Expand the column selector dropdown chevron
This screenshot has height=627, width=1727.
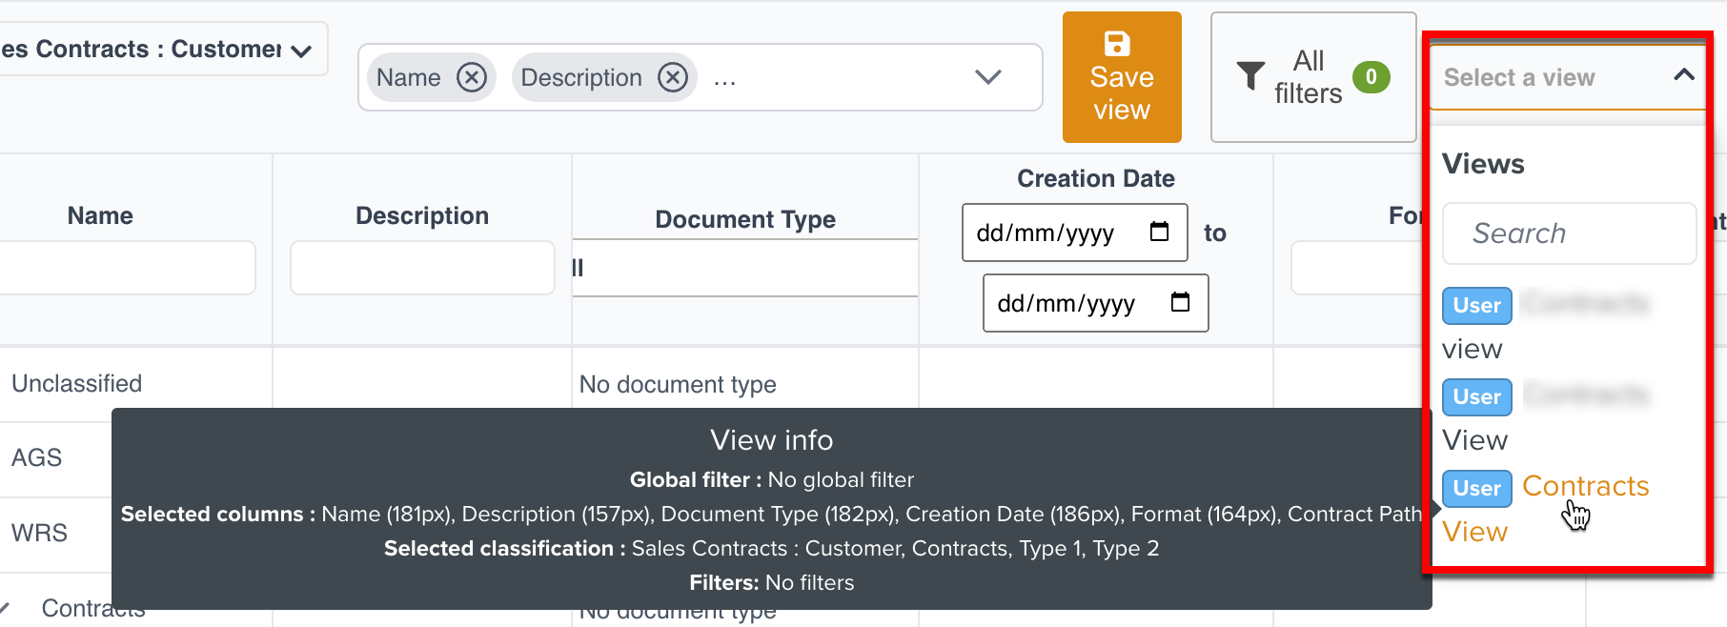[x=988, y=77]
